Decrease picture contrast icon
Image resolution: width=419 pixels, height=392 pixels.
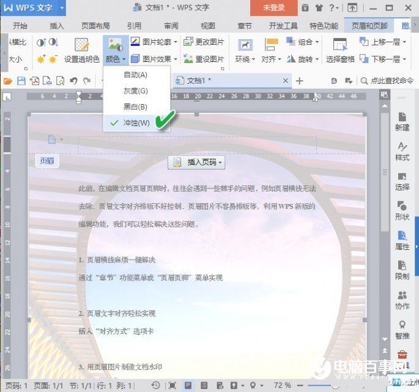pyautogui.click(x=54, y=42)
